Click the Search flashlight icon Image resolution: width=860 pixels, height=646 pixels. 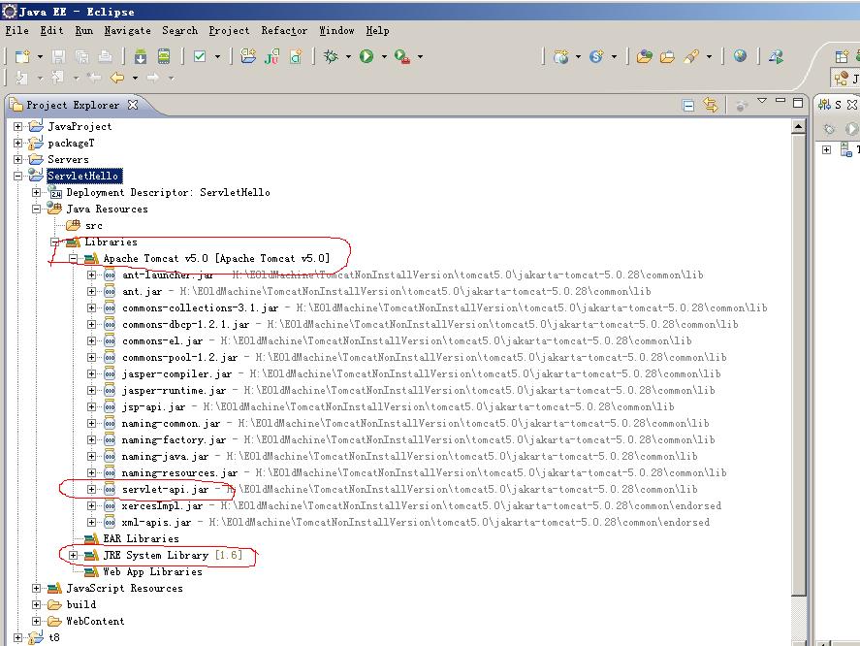pyautogui.click(x=691, y=56)
